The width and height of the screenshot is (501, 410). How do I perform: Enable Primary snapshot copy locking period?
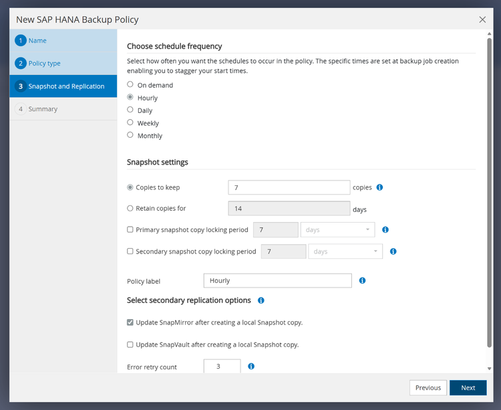pyautogui.click(x=130, y=229)
